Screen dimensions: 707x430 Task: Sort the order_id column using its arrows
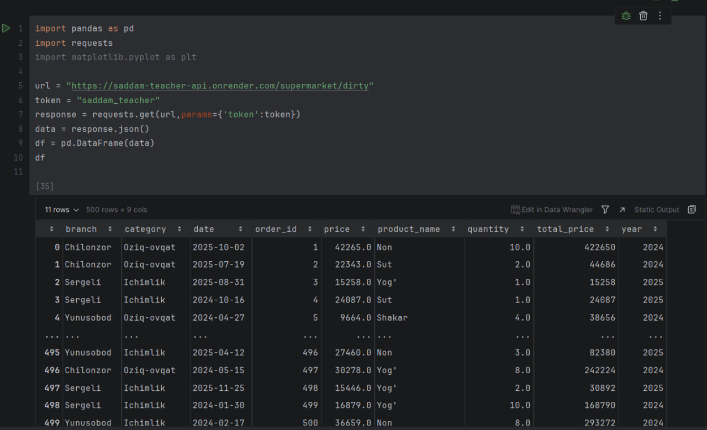309,229
